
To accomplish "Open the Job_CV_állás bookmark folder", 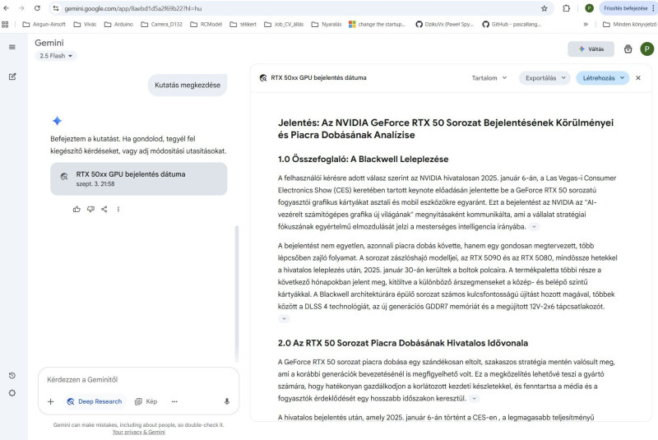I will (284, 25).
